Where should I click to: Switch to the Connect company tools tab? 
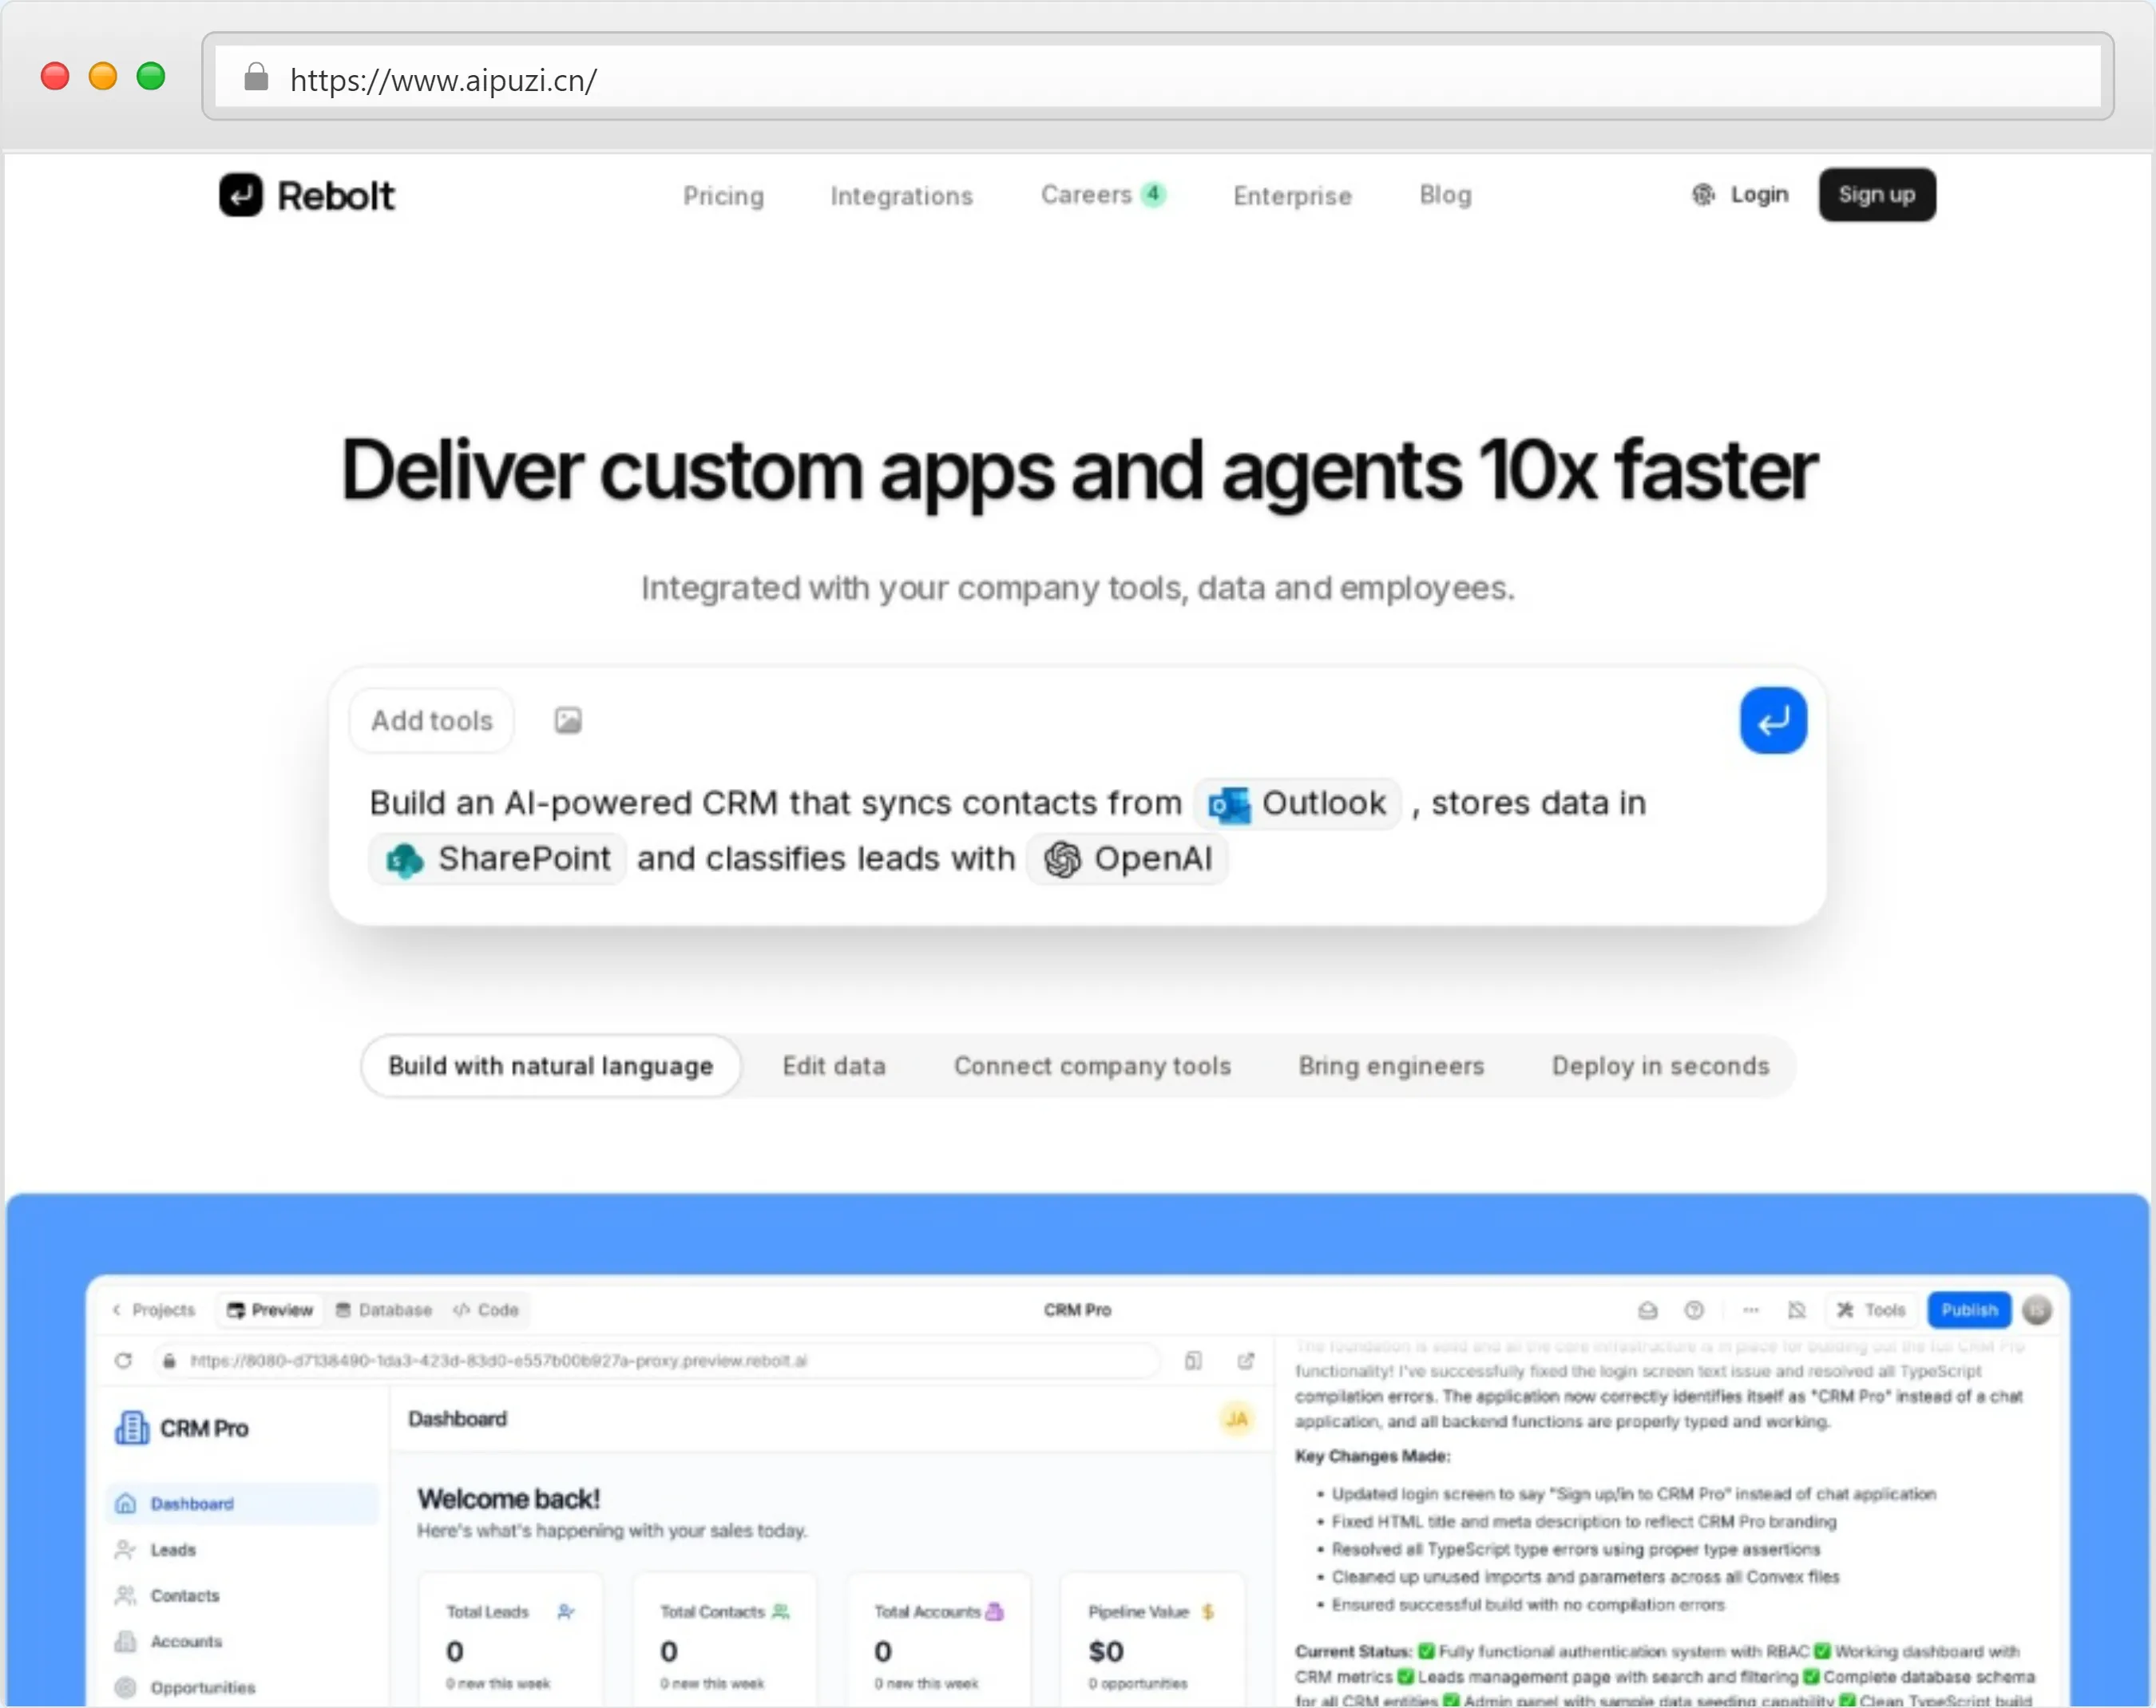tap(1092, 1066)
